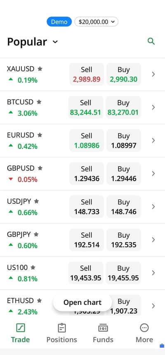Open the More options tab
This screenshot has height=355, width=165.
tap(144, 333)
